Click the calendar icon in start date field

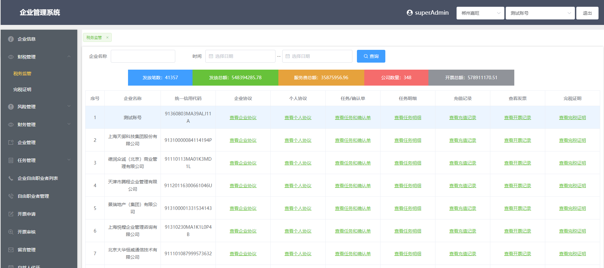pyautogui.click(x=211, y=56)
